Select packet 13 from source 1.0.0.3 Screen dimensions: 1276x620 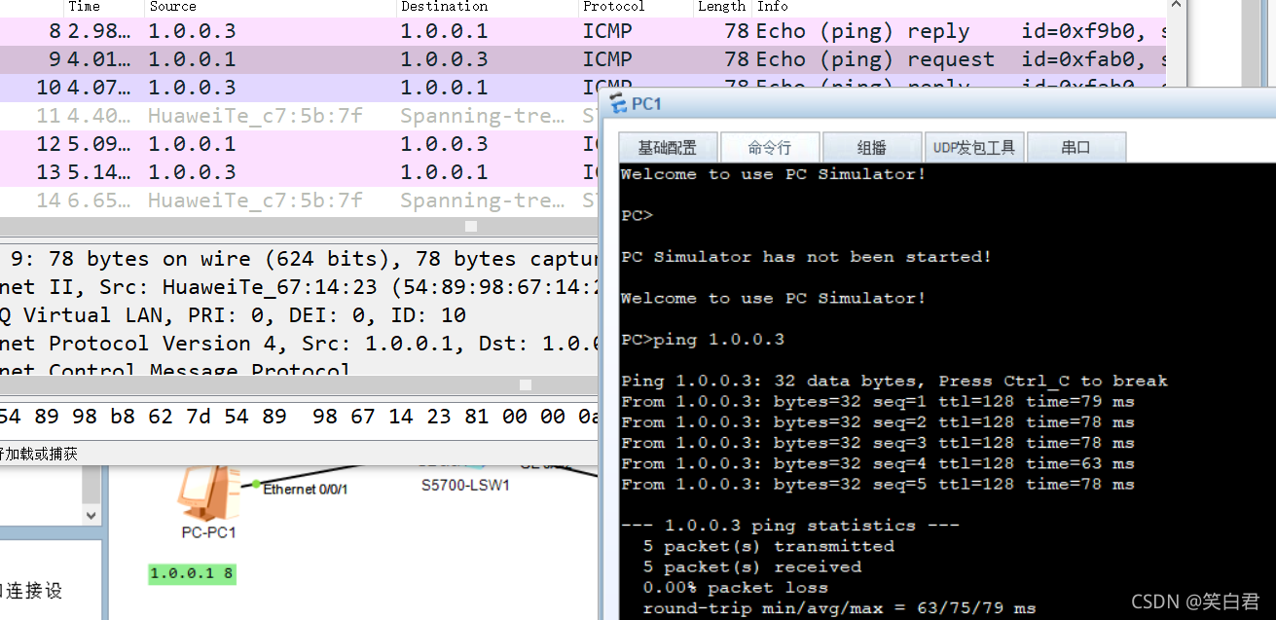(298, 172)
